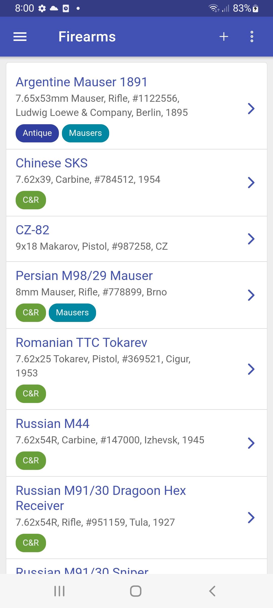This screenshot has height=608, width=273.
Task: Tap Mausers tag under Persian M98/29
Action: coord(72,313)
